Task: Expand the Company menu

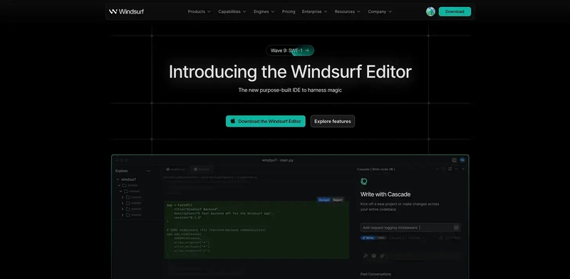Action: pos(380,11)
